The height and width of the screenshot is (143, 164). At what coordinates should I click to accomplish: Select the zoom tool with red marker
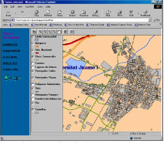(x=55, y=32)
